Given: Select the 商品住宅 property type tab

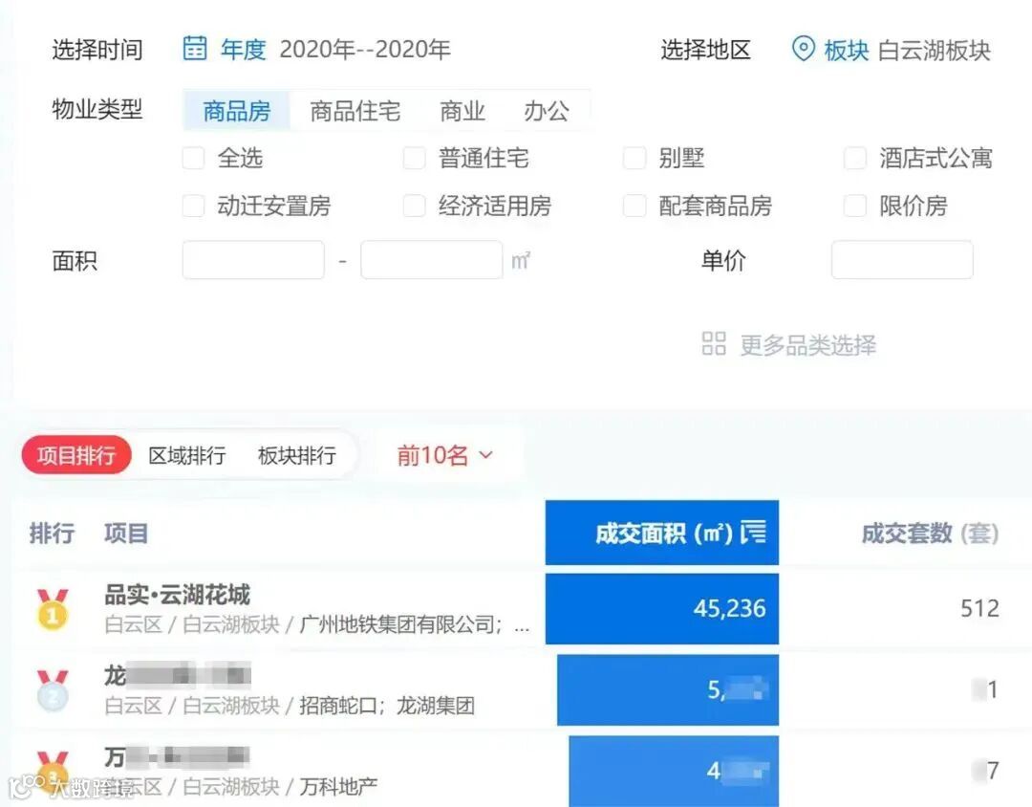Looking at the screenshot, I should (x=355, y=110).
